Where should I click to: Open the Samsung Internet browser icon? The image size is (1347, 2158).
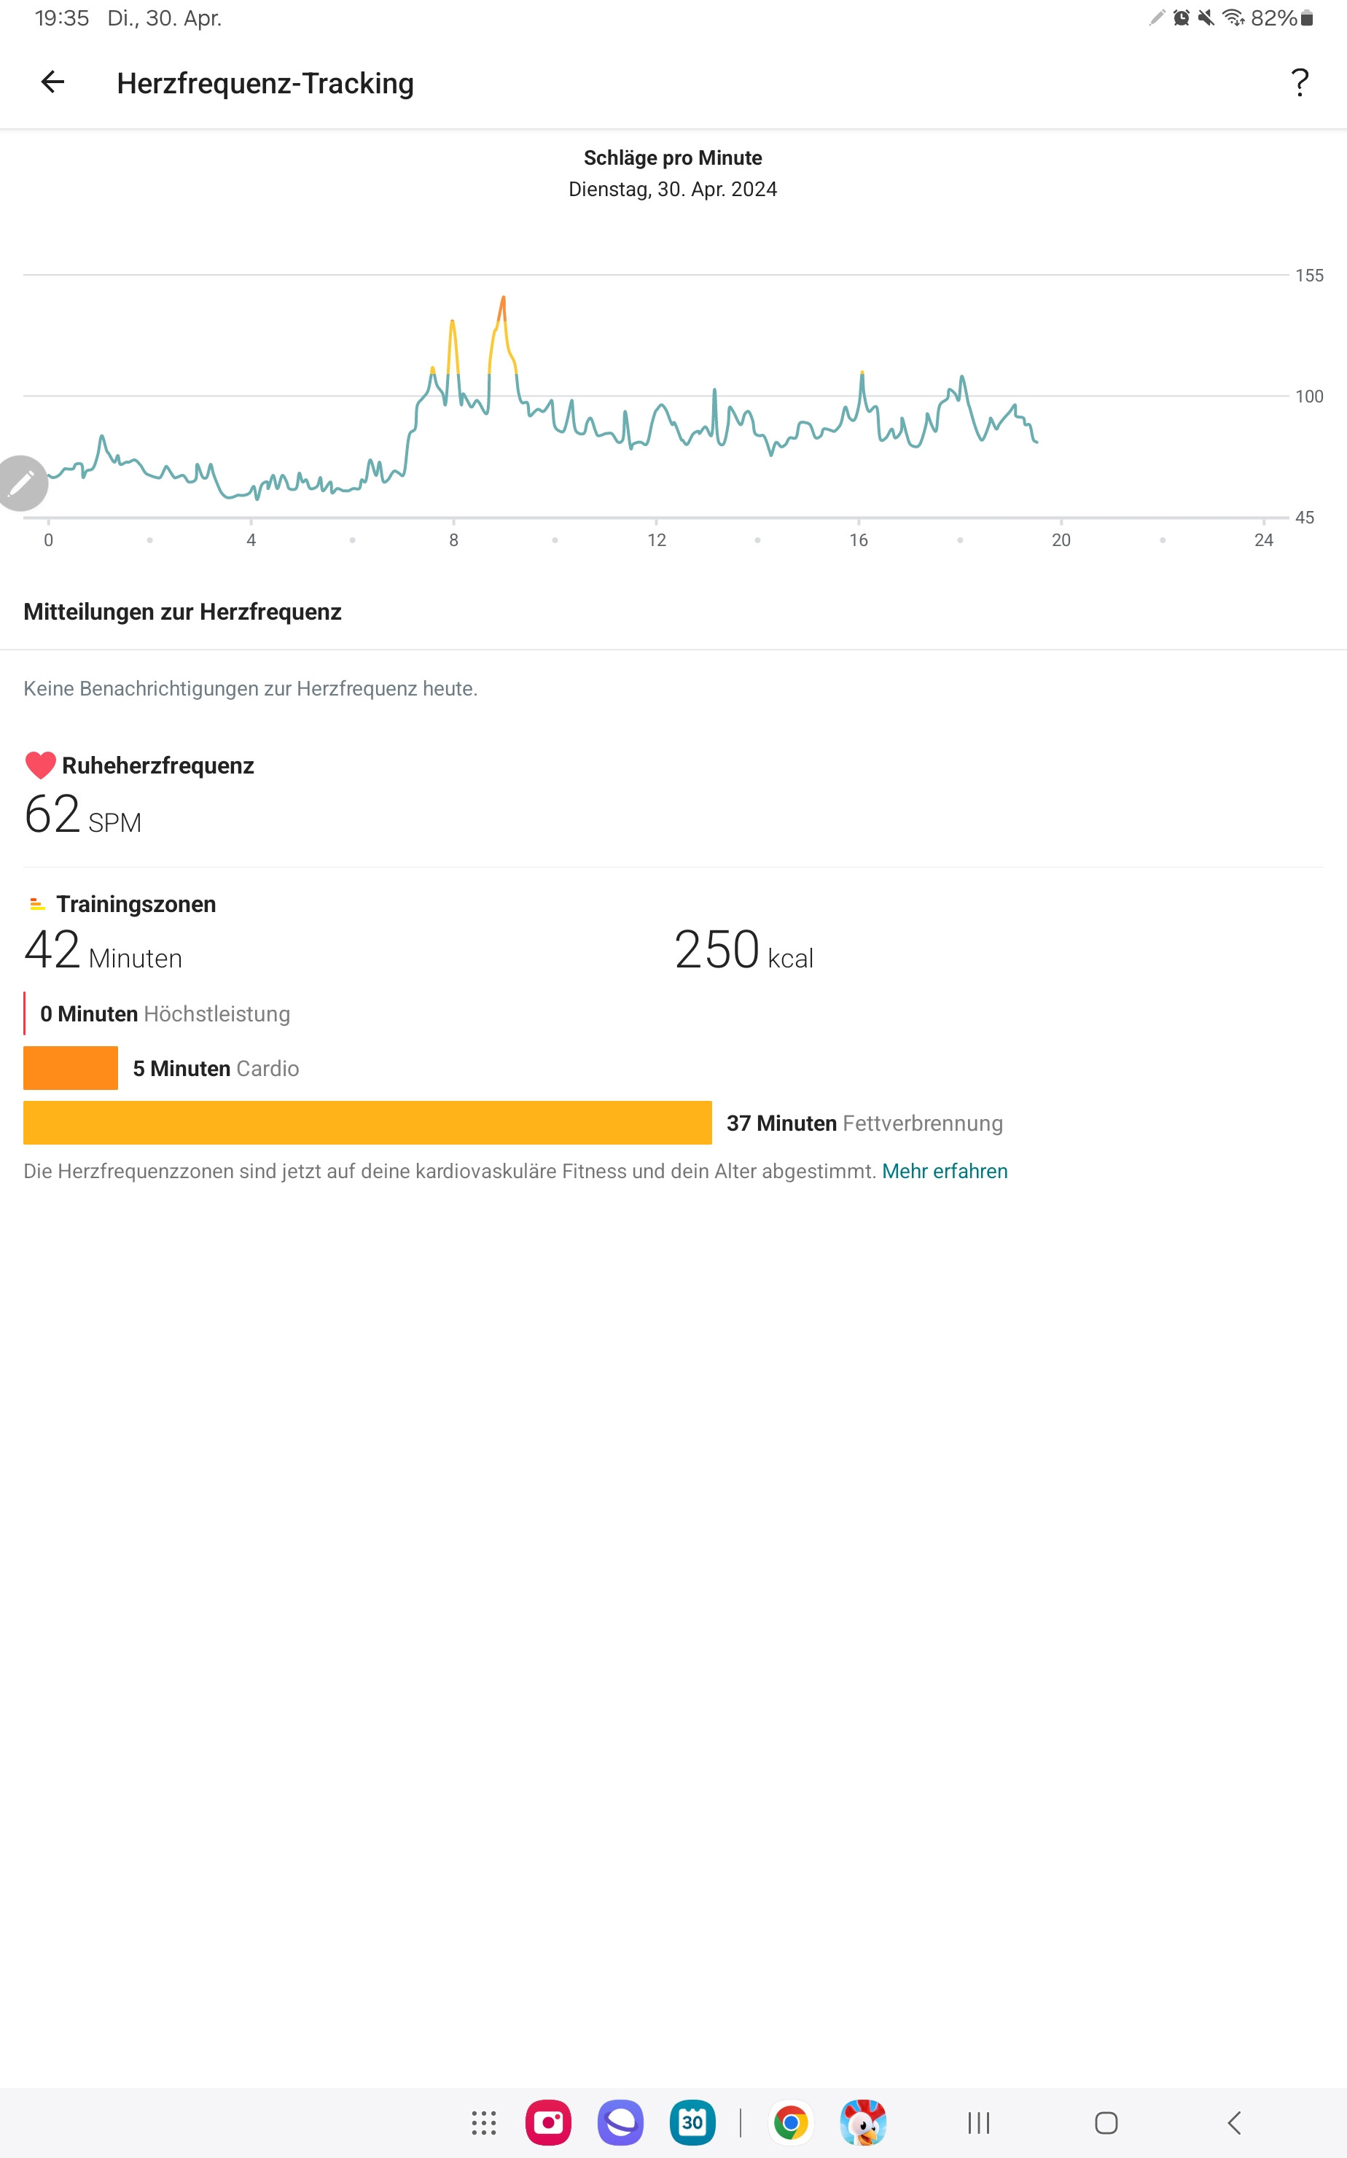[620, 2122]
